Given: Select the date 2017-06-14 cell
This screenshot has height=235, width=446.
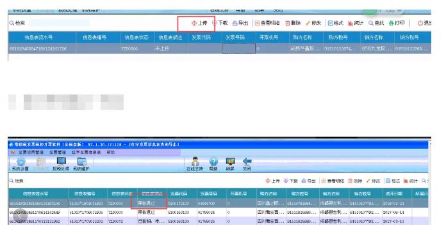Looking at the screenshot, I should click(x=397, y=212).
